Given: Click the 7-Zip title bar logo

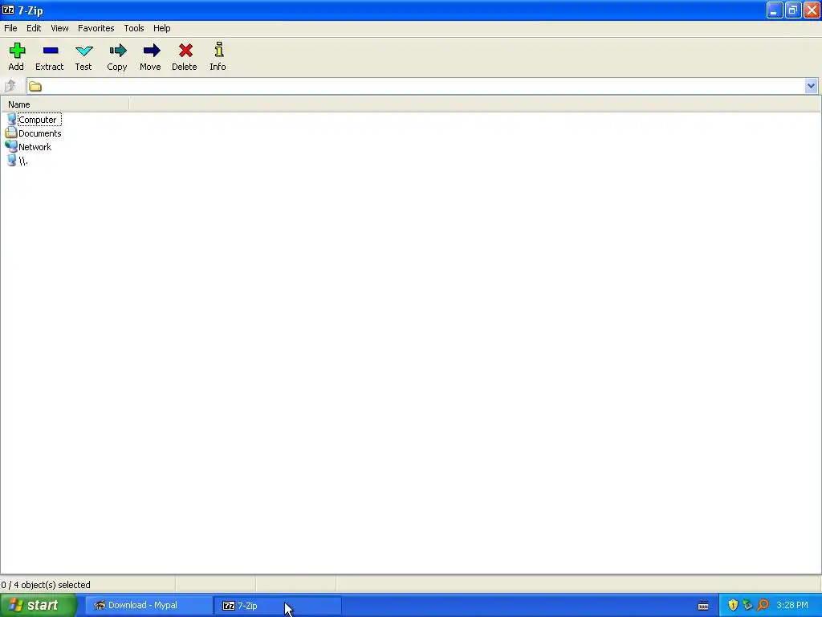Looking at the screenshot, I should (x=8, y=10).
